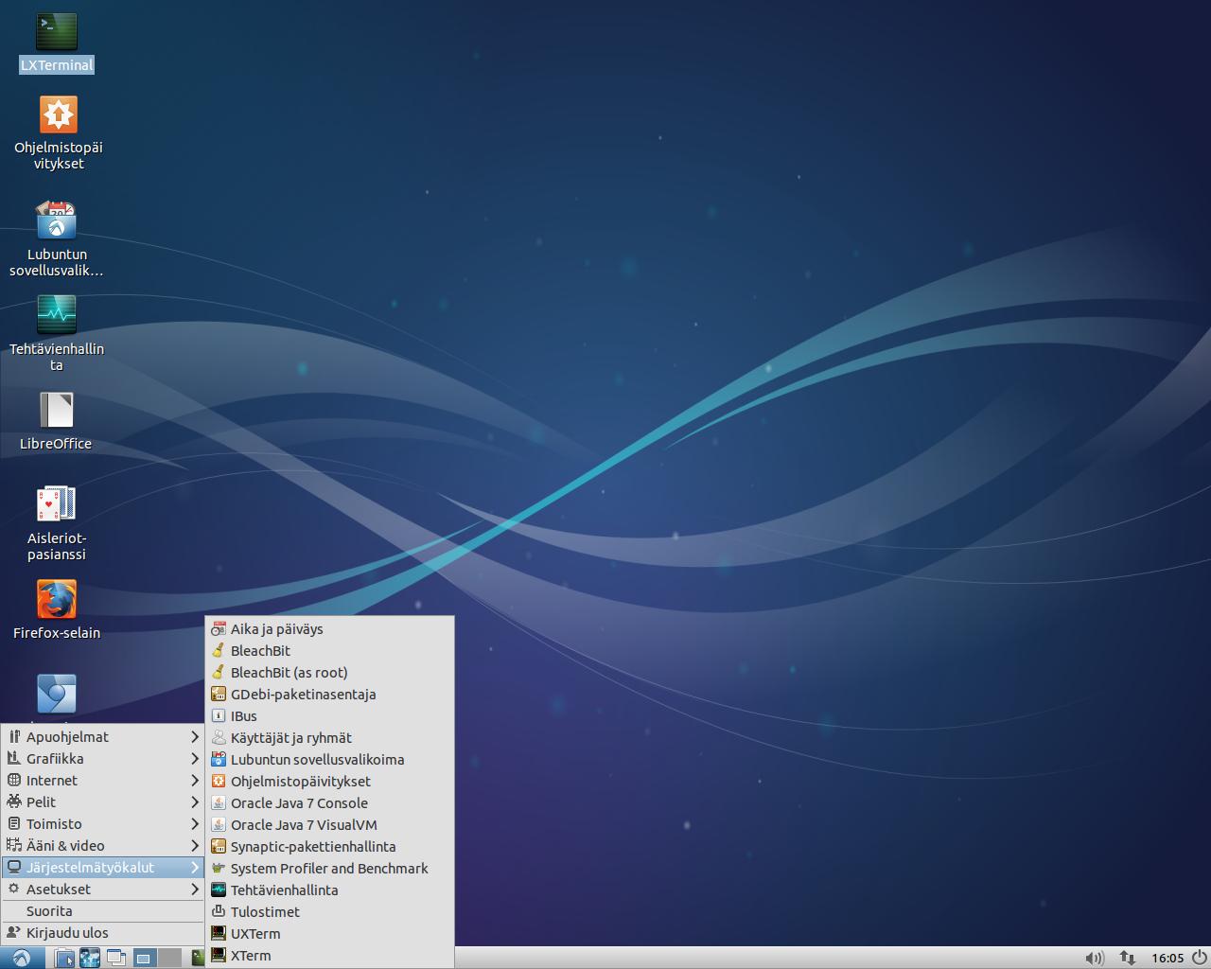Launch Aisleriot-pasianssi card game icon
The height and width of the screenshot is (969, 1211).
click(57, 523)
